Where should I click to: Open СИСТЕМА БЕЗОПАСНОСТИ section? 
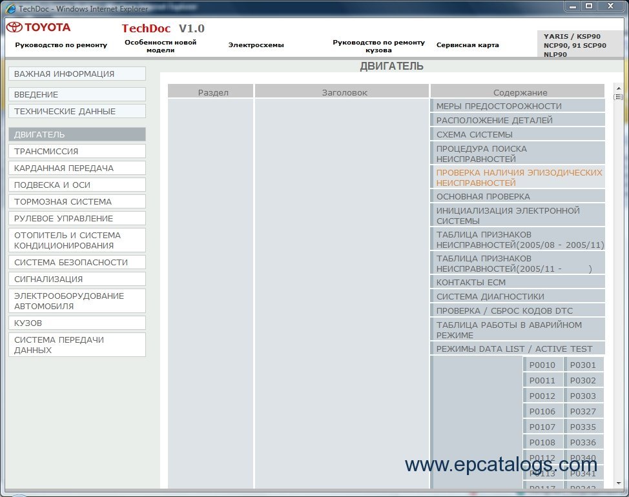[77, 263]
